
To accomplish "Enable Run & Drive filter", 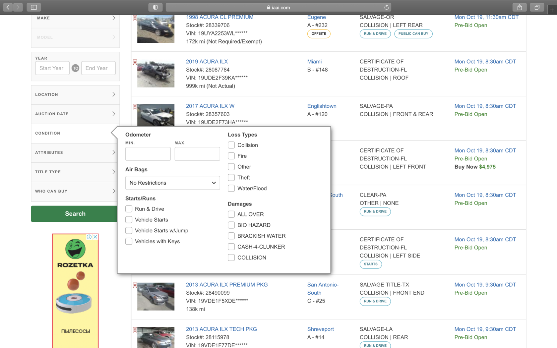I will pos(129,209).
